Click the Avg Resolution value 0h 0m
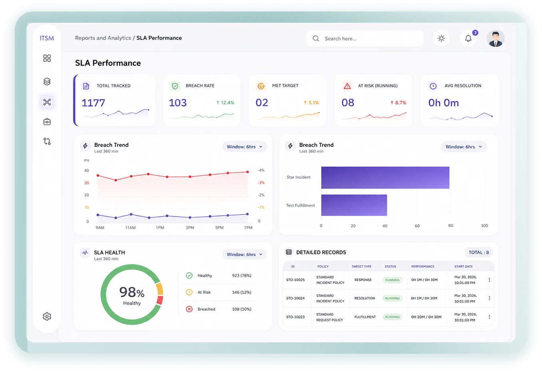This screenshot has height=372, width=542. (444, 103)
